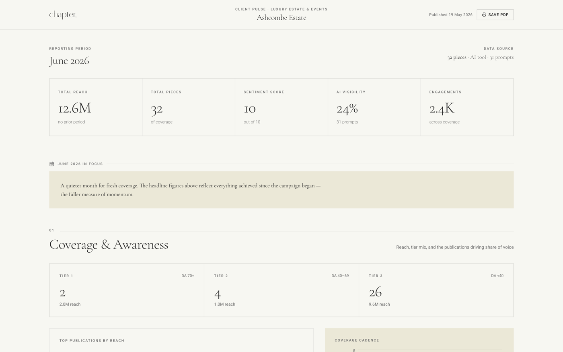Click 'Reach, tier mix, and the publications' subtitle
This screenshot has width=563, height=352.
455,247
